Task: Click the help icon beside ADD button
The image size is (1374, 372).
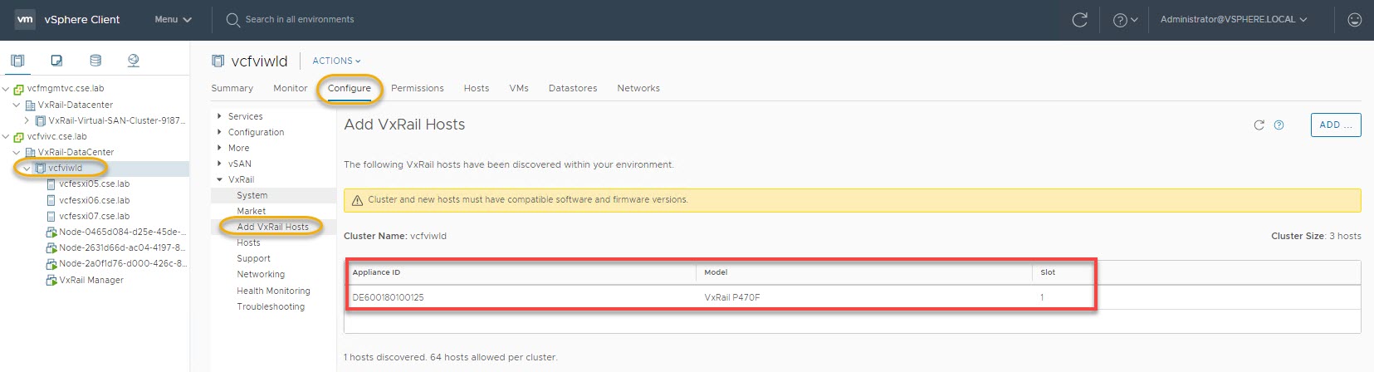Action: (x=1279, y=125)
